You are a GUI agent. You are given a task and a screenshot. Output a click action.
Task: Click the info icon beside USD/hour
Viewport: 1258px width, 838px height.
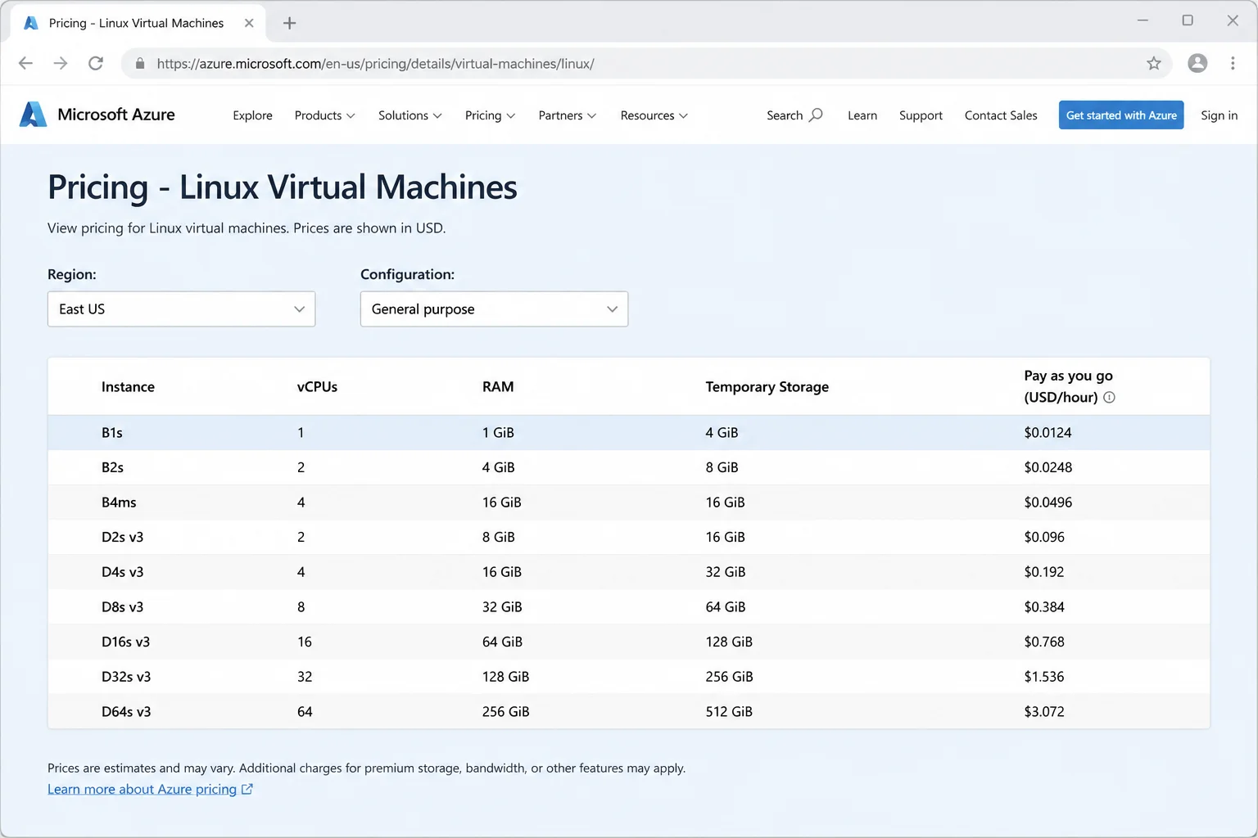tap(1109, 398)
